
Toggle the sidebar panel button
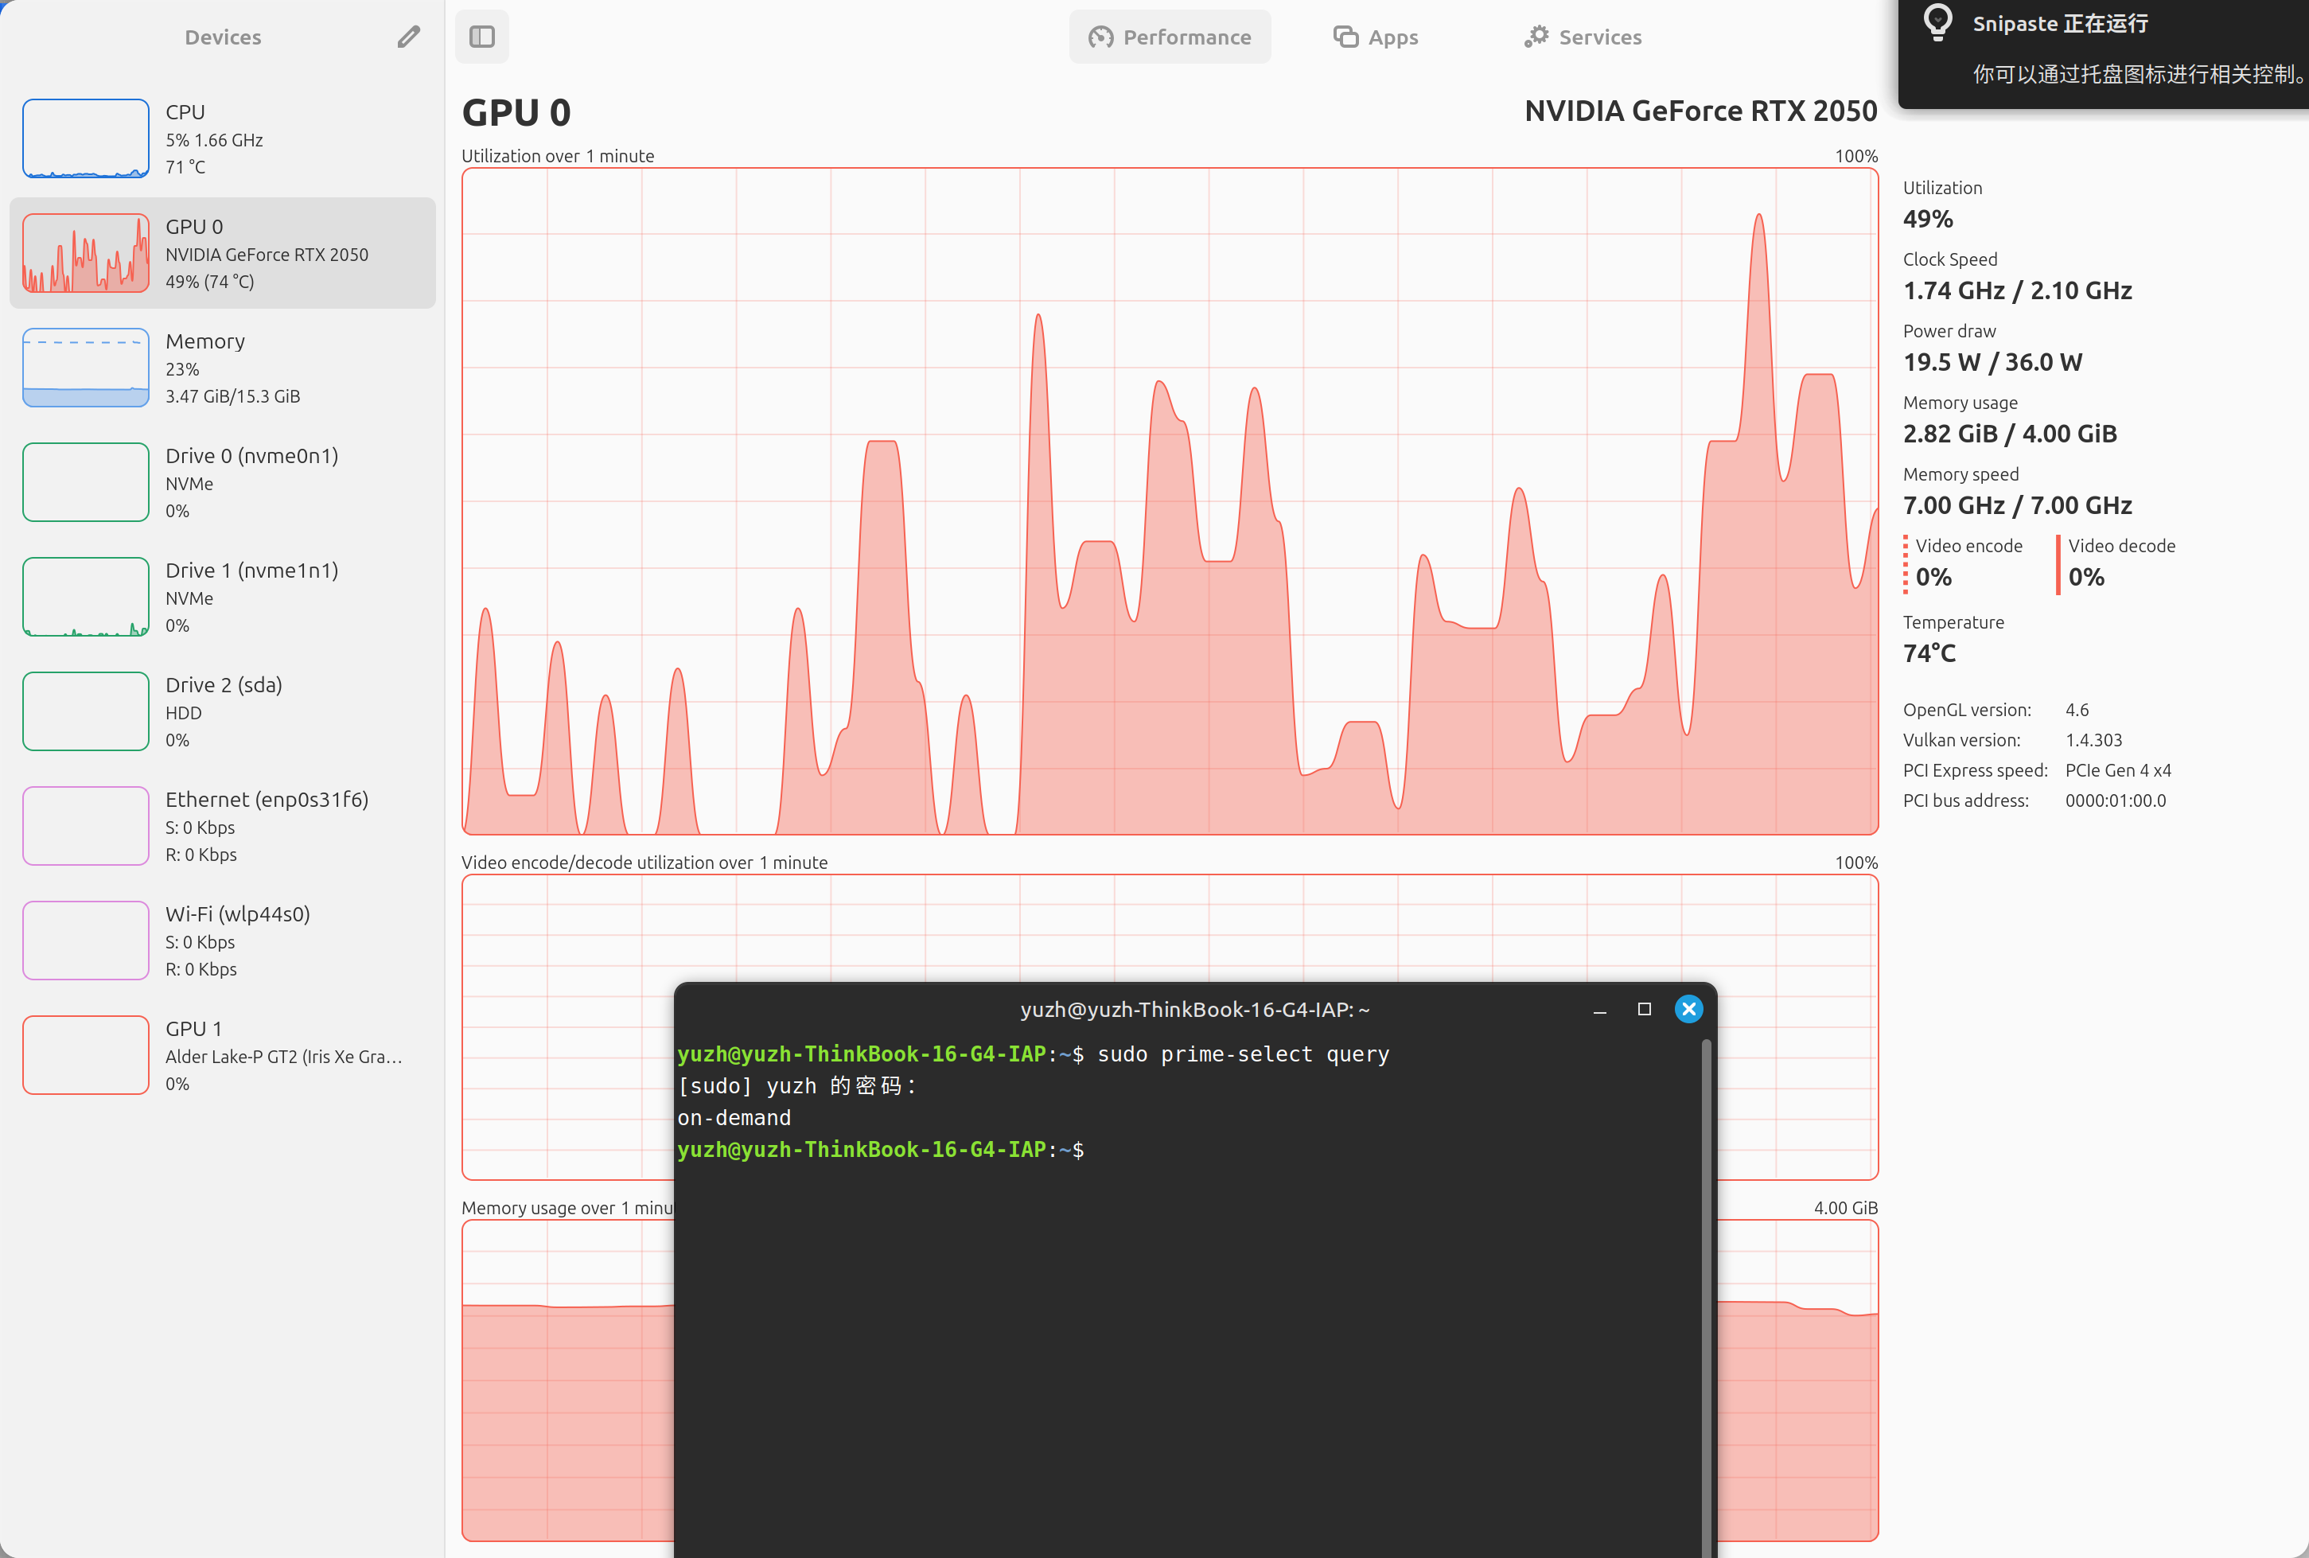point(482,37)
